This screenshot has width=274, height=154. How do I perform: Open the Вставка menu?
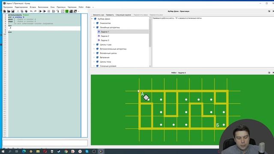pos(33,7)
